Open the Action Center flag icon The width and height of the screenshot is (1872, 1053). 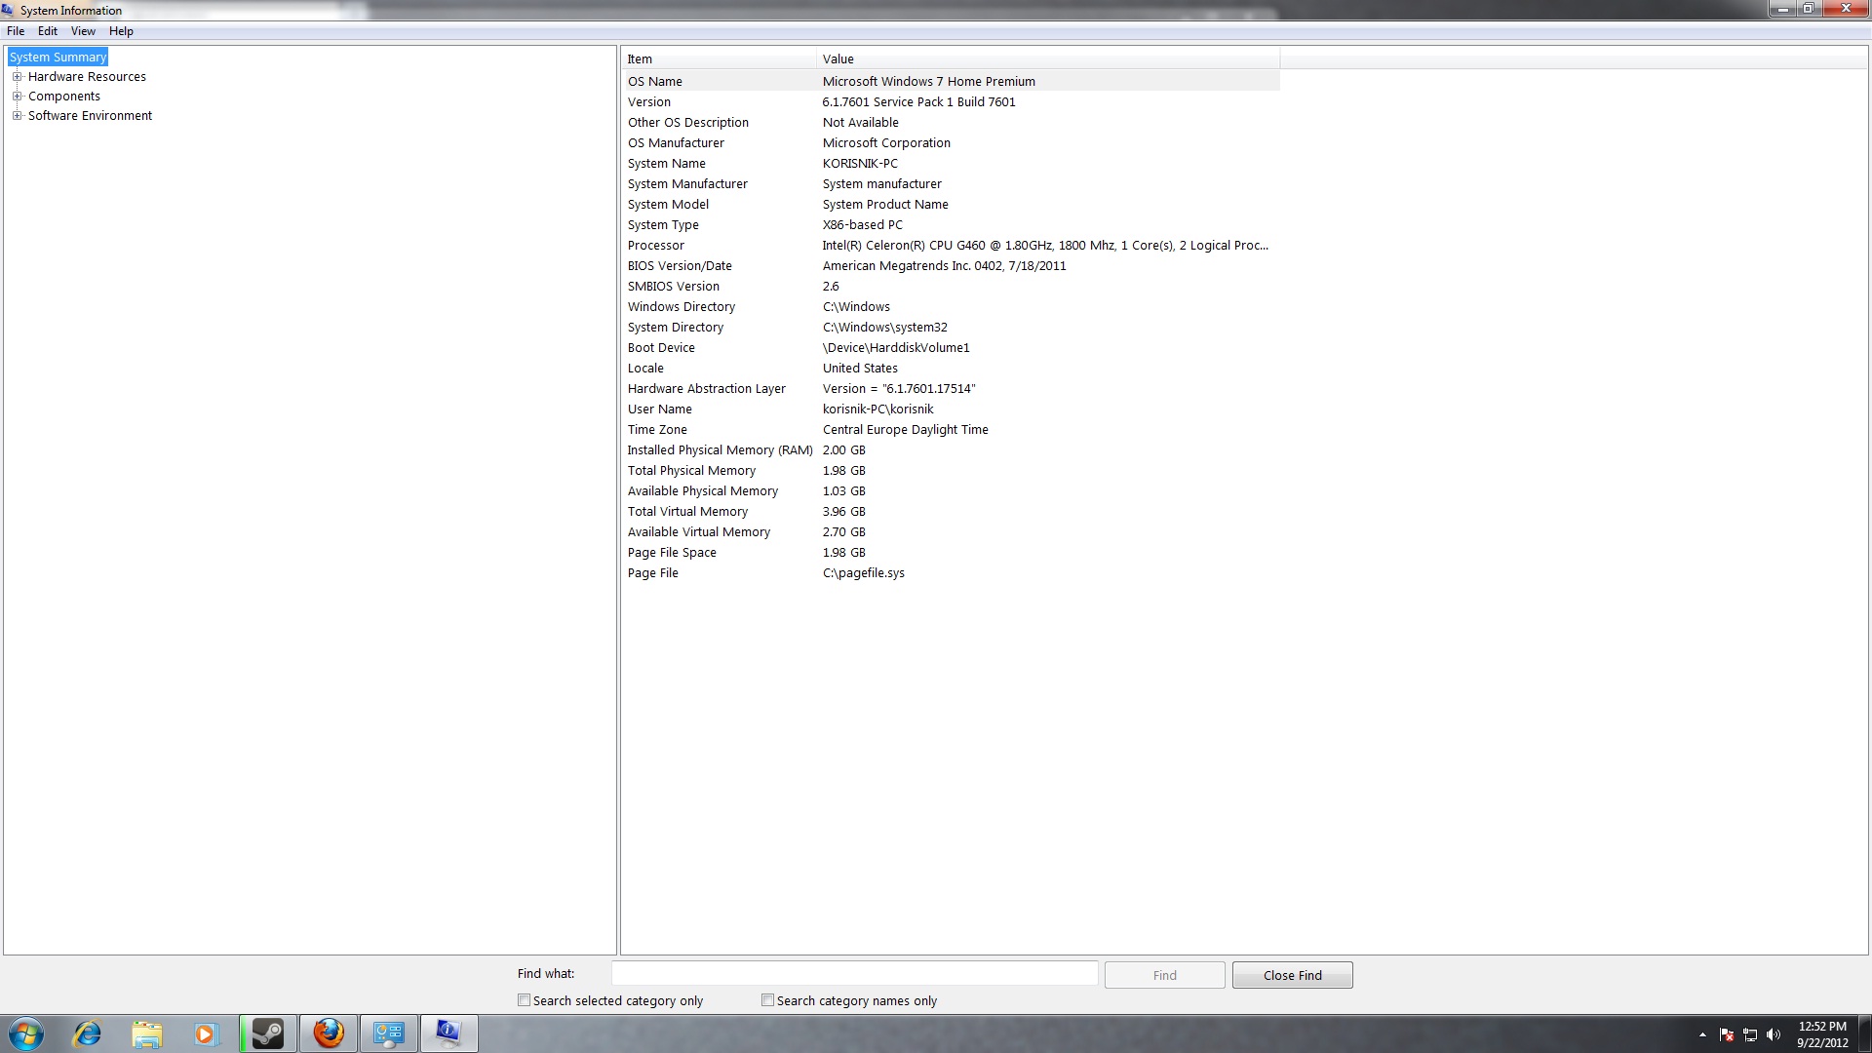(1727, 1035)
